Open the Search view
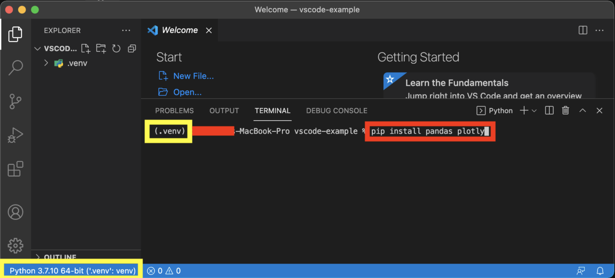The image size is (615, 278). tap(15, 67)
